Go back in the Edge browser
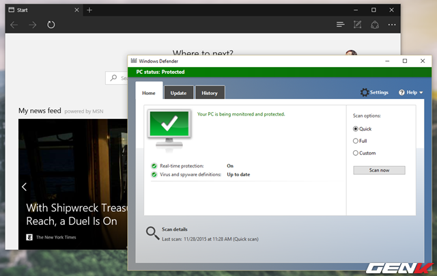437x276 pixels. click(x=14, y=25)
